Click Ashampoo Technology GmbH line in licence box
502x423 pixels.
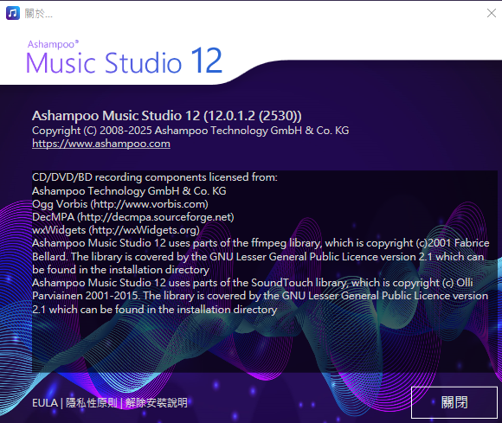tap(129, 191)
